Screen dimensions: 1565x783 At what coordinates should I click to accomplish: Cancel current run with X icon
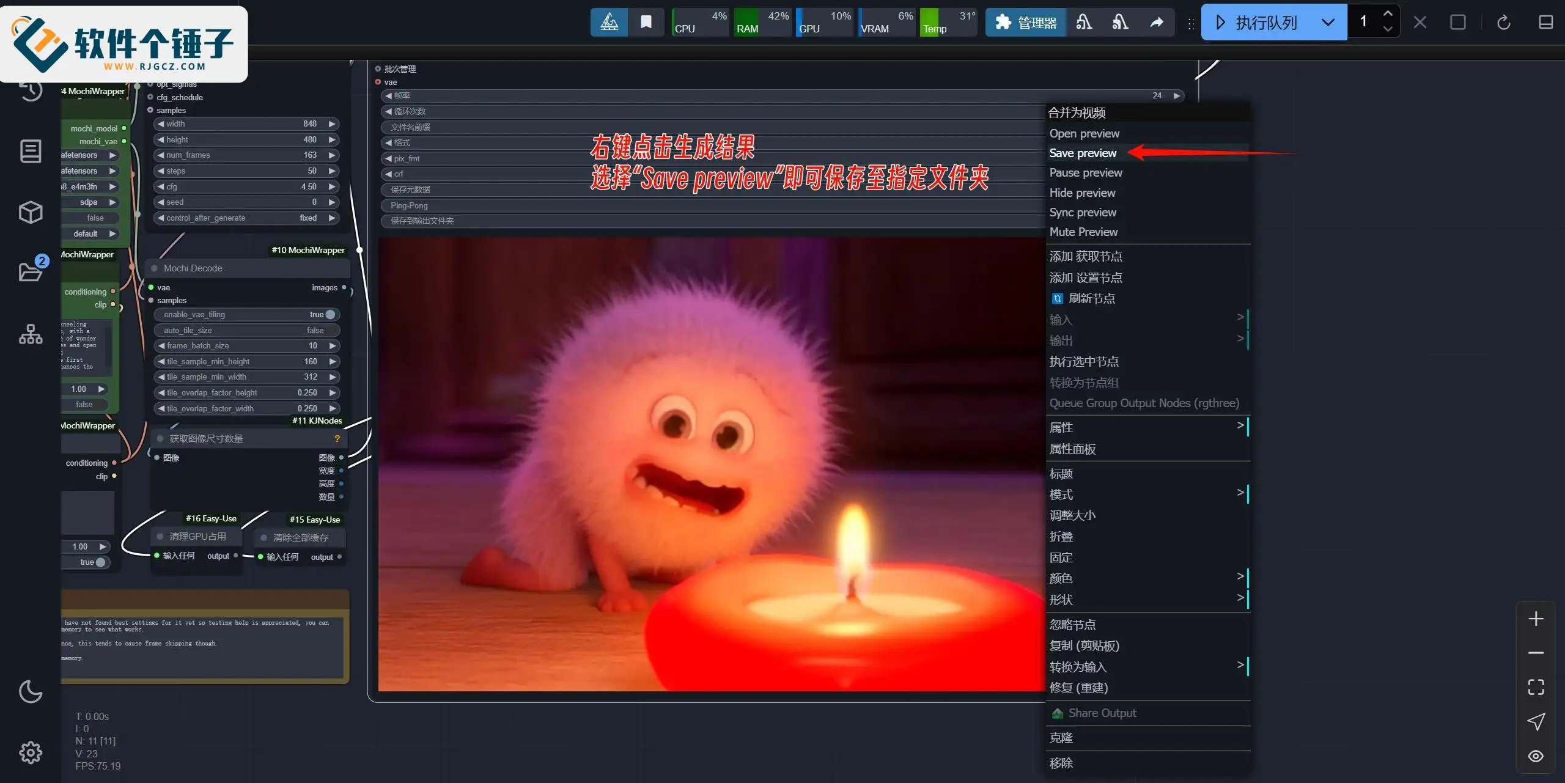1420,23
